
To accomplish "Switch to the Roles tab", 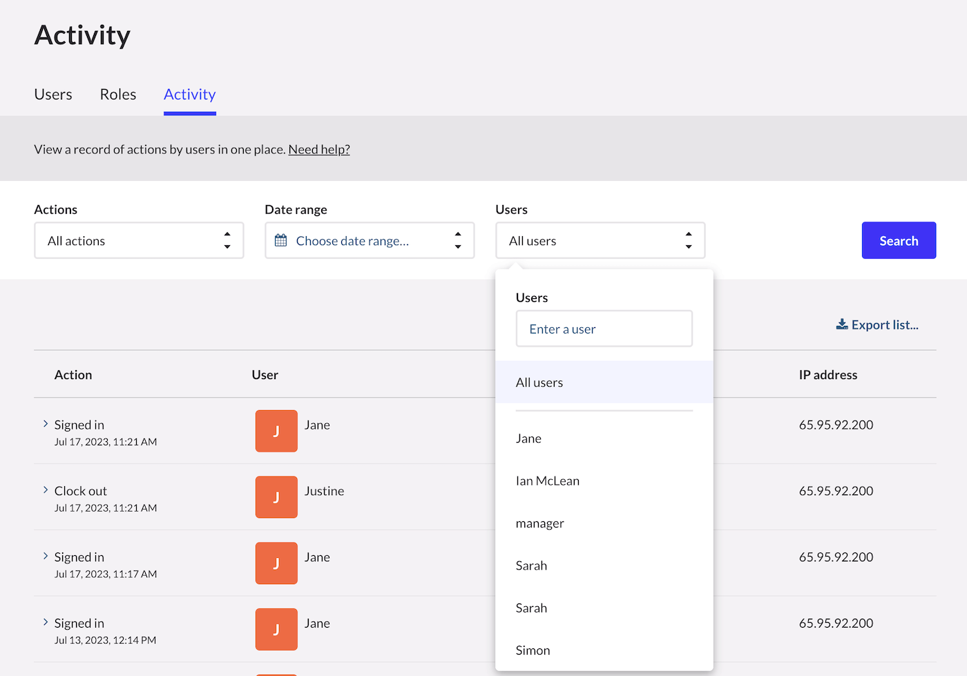I will click(x=118, y=95).
